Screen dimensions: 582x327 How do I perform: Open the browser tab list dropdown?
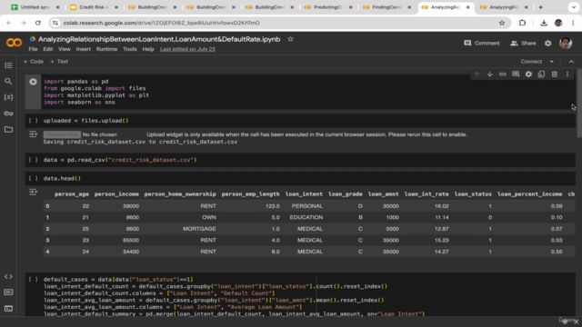(574, 7)
